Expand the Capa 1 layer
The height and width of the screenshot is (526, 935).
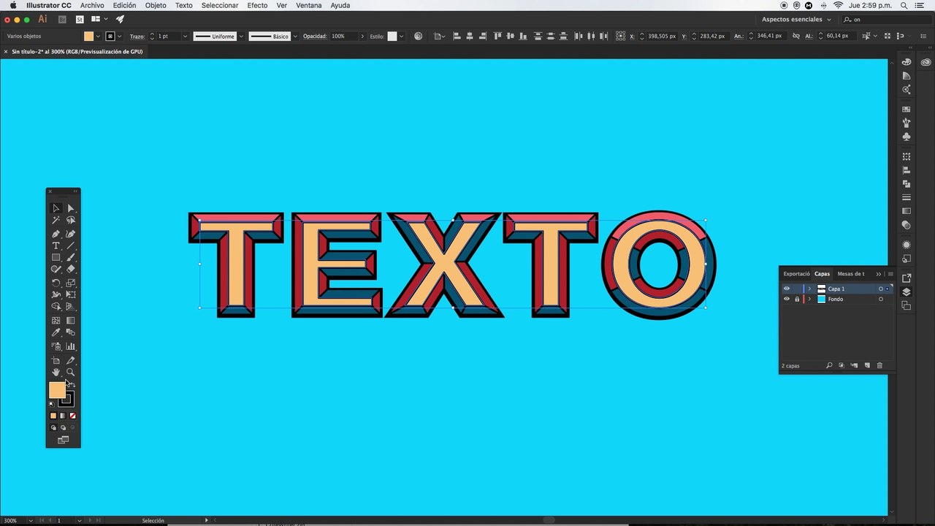pyautogui.click(x=809, y=289)
